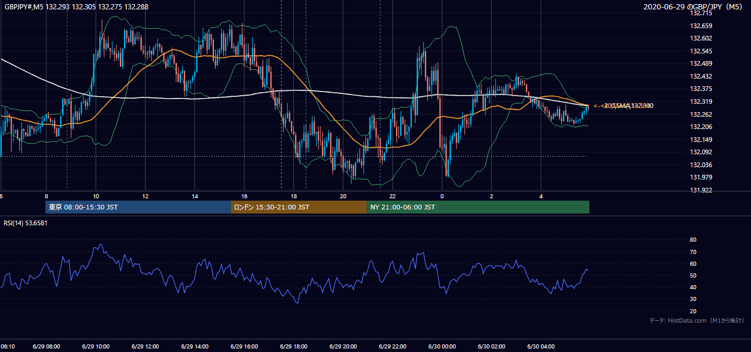The width and height of the screenshot is (751, 352).
Task: Select the 東京 08:00-15:30 JST session bar
Action: point(138,207)
